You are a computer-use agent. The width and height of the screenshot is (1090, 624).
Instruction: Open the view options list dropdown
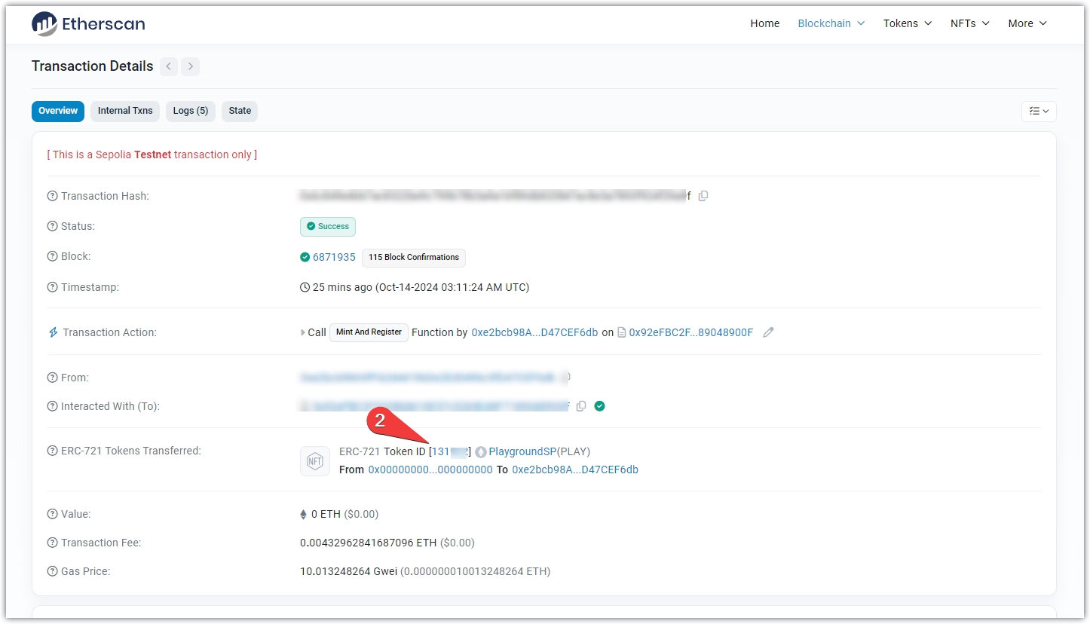[1038, 111]
